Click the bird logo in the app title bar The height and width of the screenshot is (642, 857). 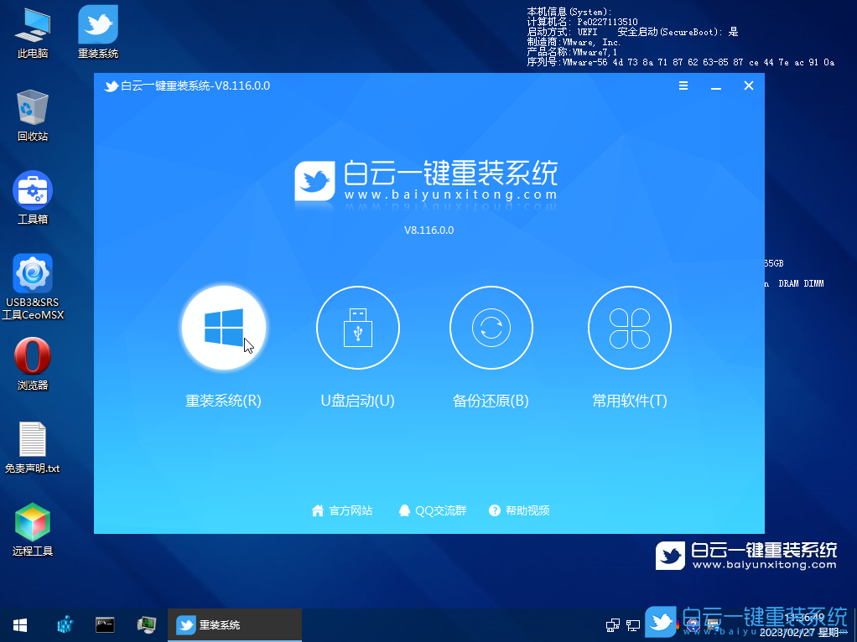pos(112,85)
